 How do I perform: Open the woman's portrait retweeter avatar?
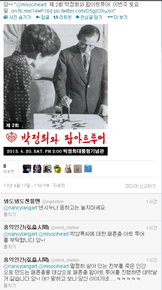click(37, 169)
